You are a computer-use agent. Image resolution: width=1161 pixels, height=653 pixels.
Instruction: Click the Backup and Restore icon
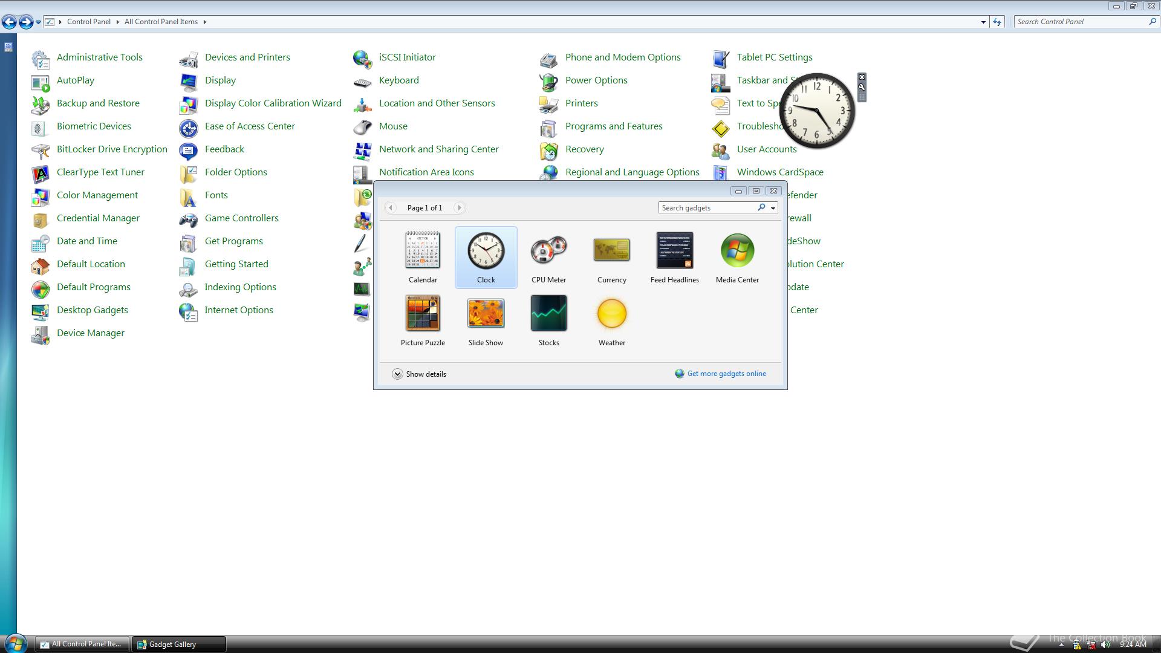(x=41, y=105)
